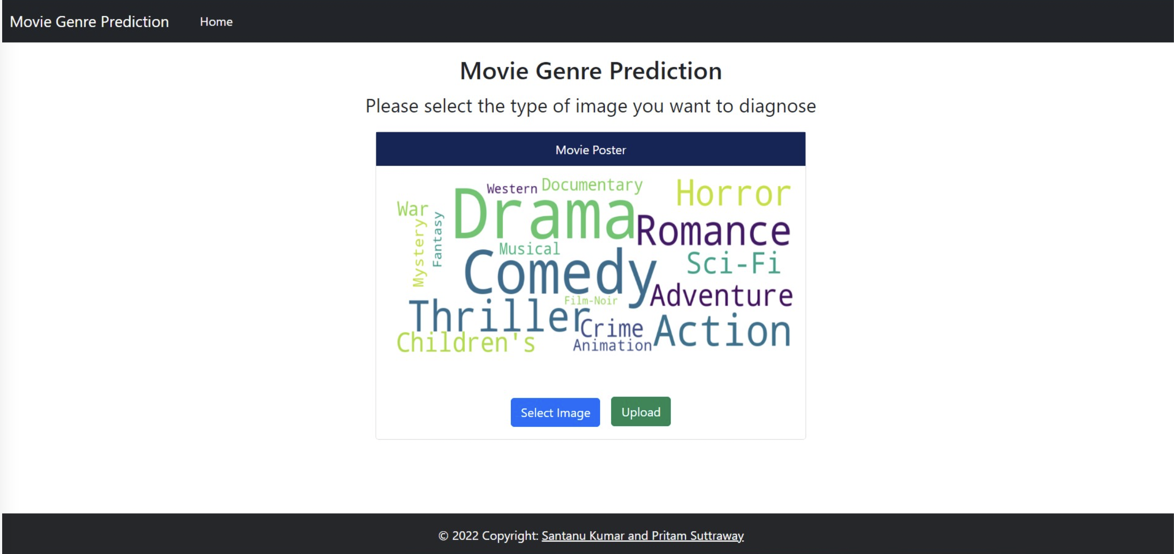Click the word Sci-Fi in the genre image
1174x554 pixels.
tap(734, 263)
